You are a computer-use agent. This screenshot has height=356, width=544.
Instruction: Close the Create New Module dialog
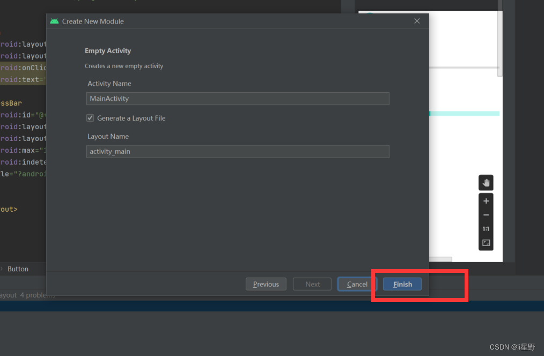coord(417,21)
